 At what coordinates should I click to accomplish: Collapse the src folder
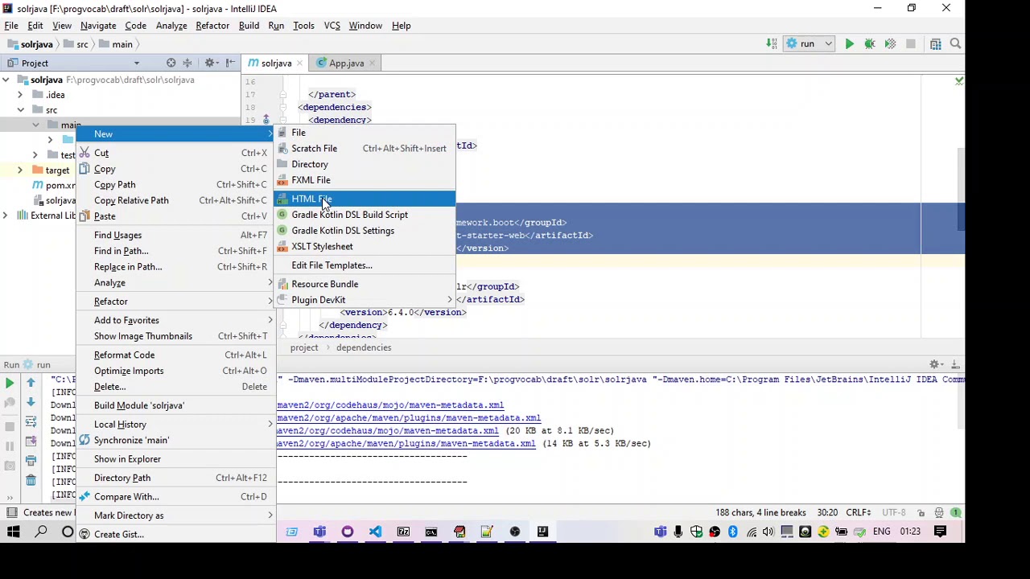click(x=20, y=109)
